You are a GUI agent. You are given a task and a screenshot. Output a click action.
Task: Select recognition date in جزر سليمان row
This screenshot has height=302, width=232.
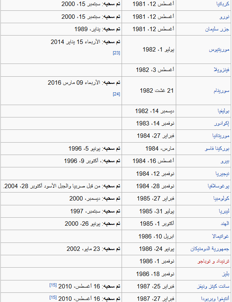tap(153, 29)
